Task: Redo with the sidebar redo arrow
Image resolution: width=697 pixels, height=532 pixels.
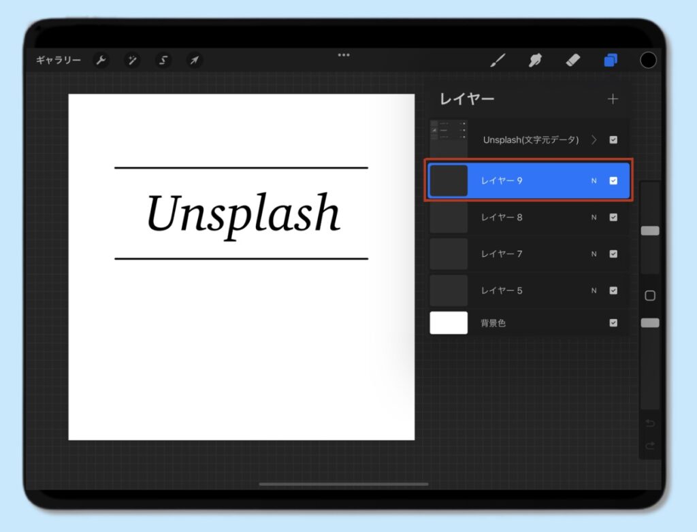Action: tap(650, 446)
